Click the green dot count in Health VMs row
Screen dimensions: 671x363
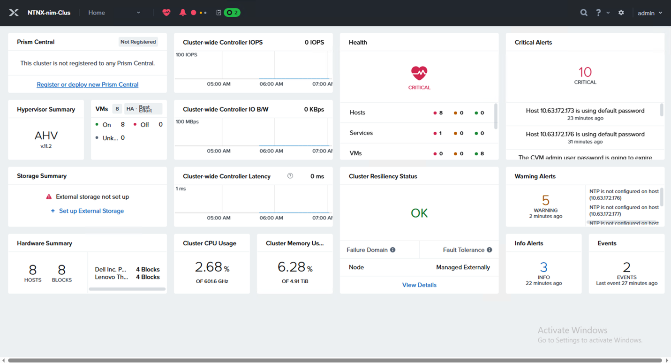pos(479,153)
